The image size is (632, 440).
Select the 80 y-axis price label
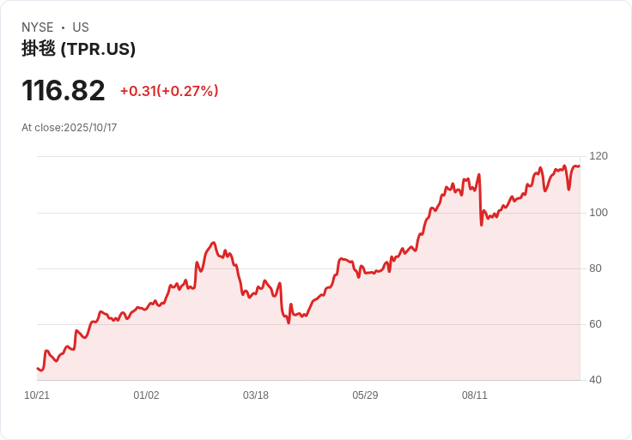(x=595, y=268)
